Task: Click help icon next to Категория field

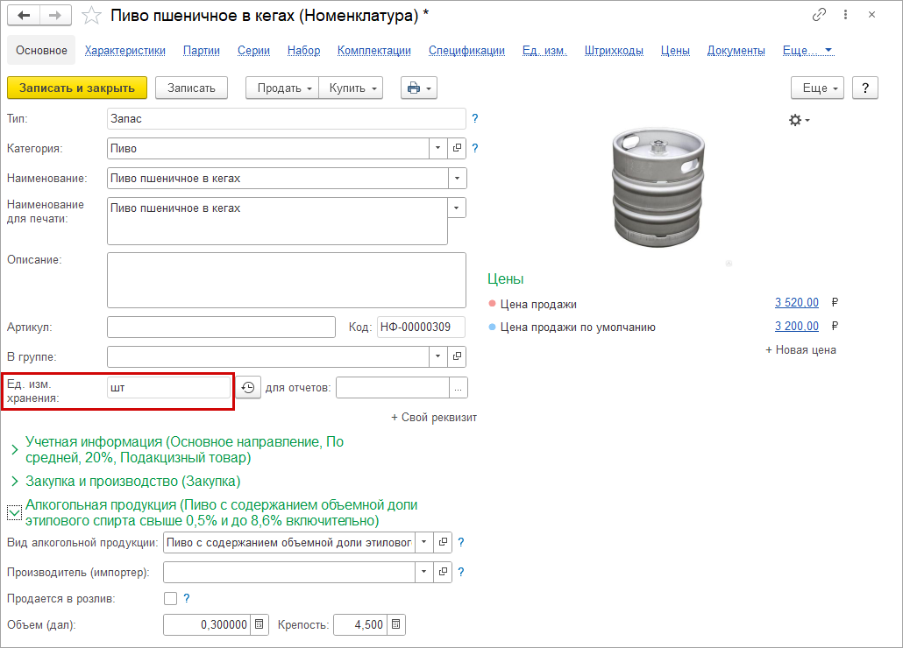Action: click(x=474, y=148)
